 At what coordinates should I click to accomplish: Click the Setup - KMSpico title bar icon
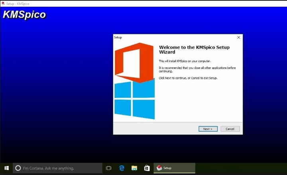(3, 4)
